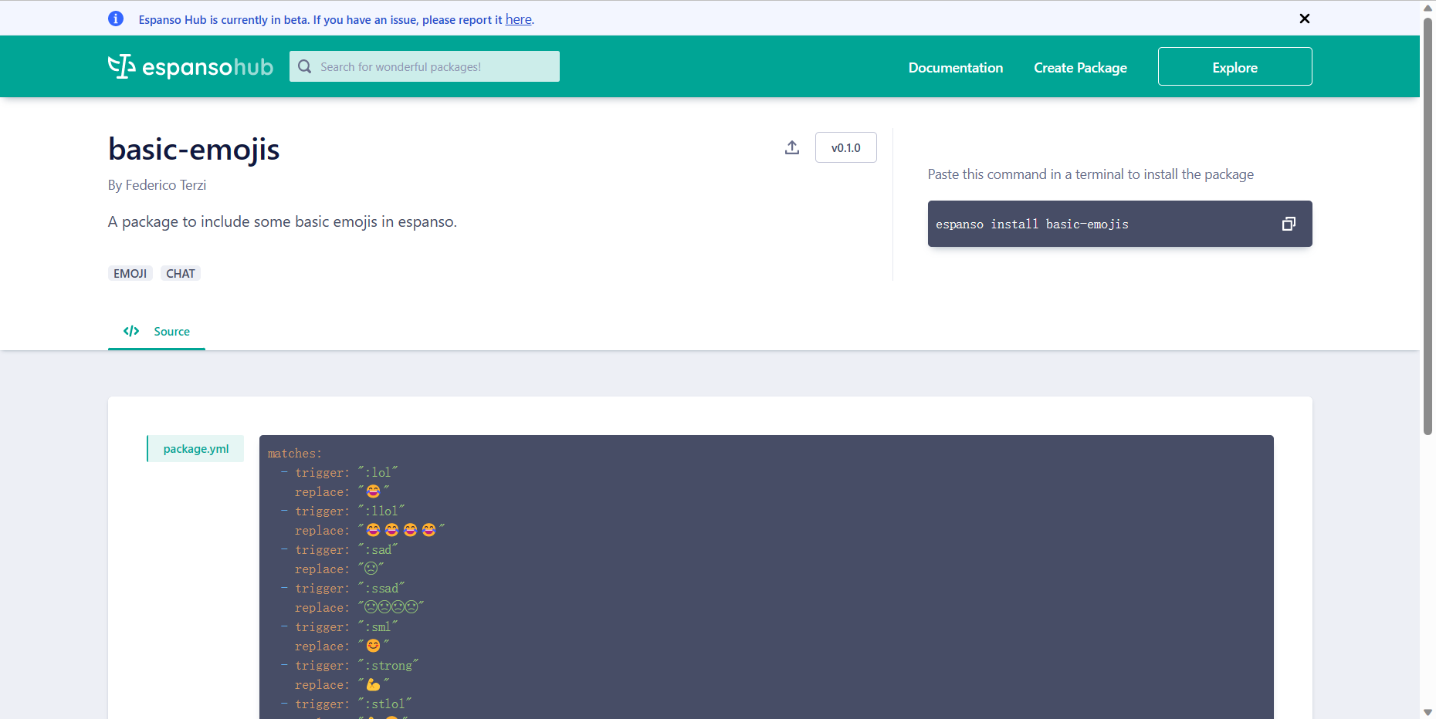Select the CHAT tag
This screenshot has height=719, width=1436.
click(180, 273)
